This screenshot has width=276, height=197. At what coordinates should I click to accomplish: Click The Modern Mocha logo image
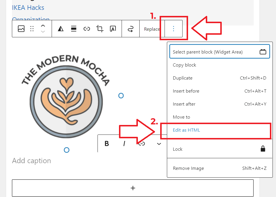coord(66,97)
